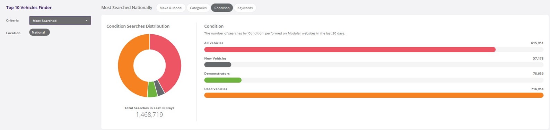Click the Used Vehicles label

[x=216, y=89]
